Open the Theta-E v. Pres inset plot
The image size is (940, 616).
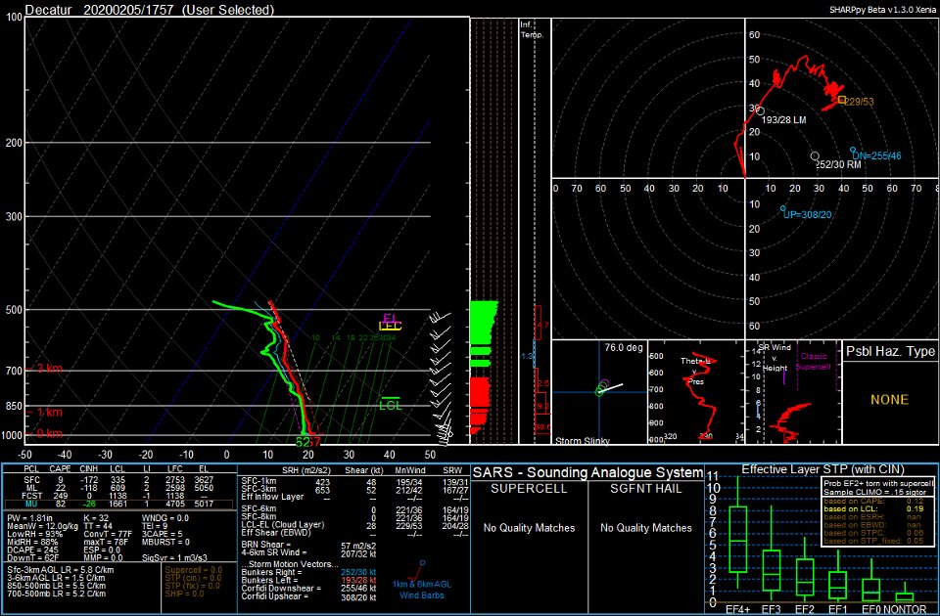pos(696,391)
